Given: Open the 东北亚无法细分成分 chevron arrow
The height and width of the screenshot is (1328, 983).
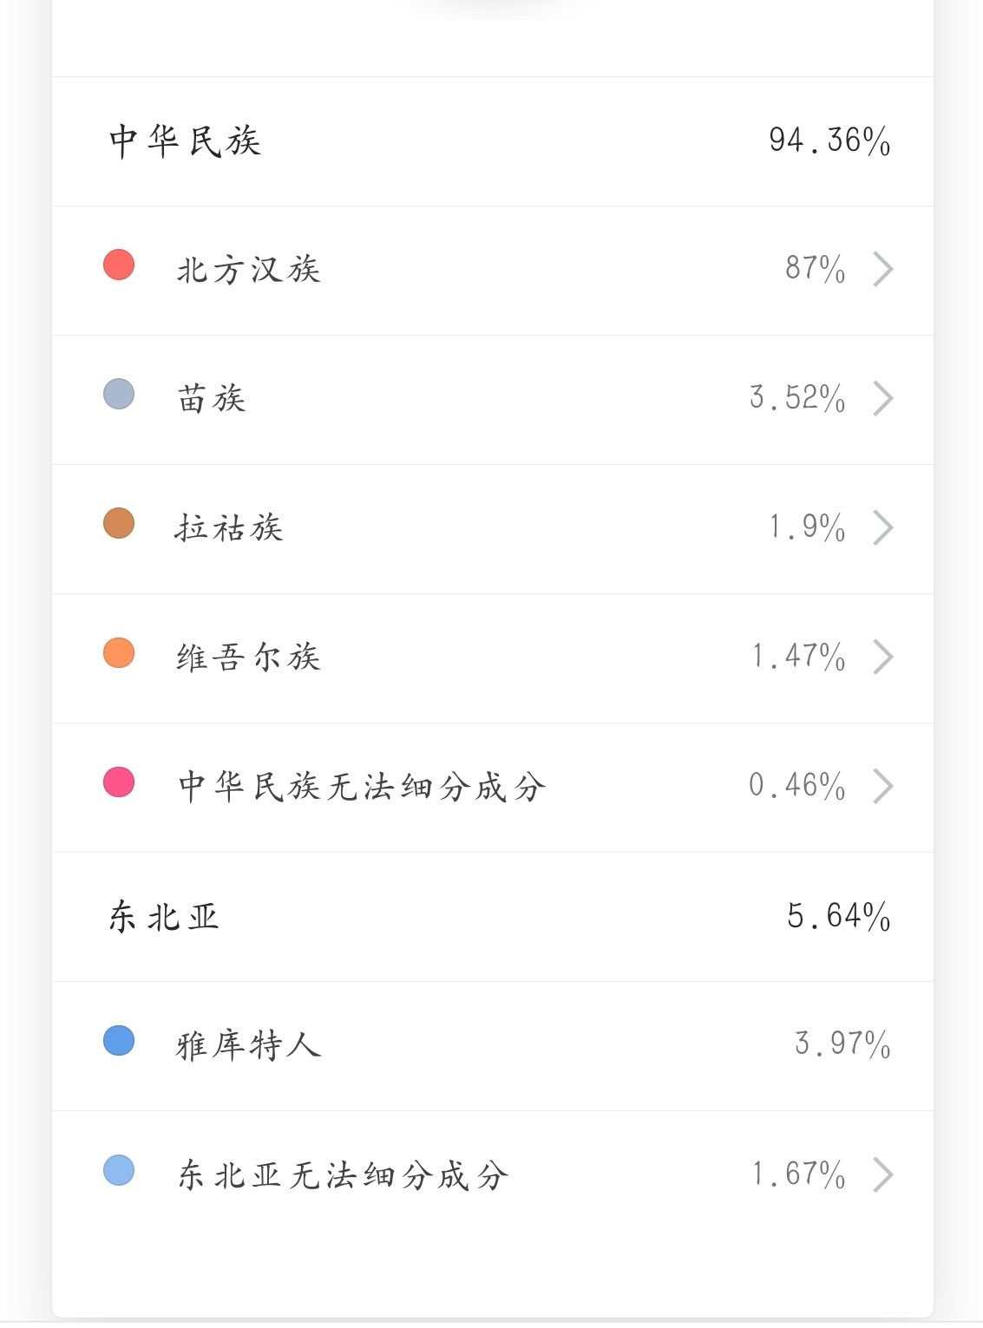Looking at the screenshot, I should pos(883,1174).
